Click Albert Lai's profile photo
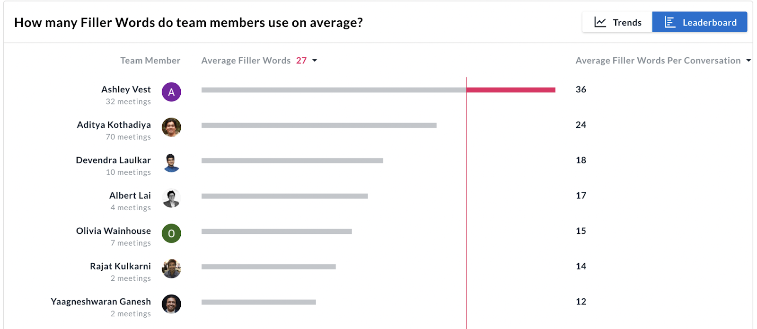Screen dimensions: 757x329 [171, 198]
